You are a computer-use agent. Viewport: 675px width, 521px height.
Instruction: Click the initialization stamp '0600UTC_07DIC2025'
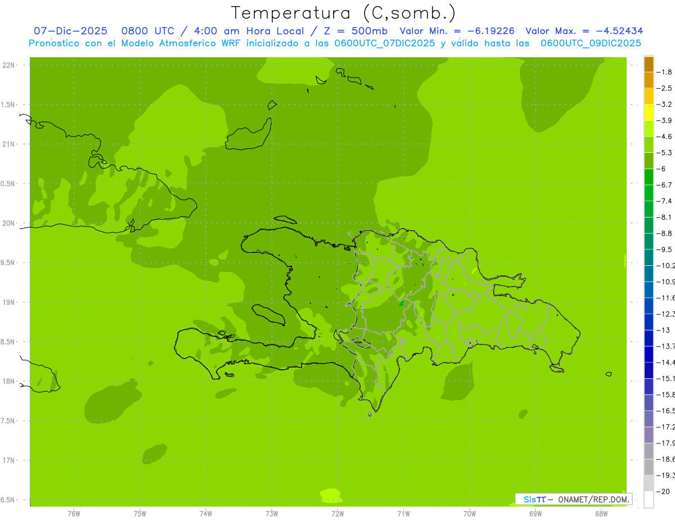[385, 43]
